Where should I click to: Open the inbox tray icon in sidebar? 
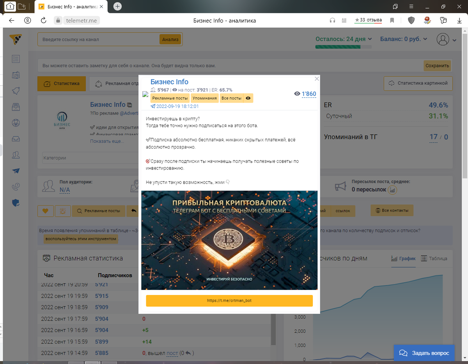tap(16, 139)
